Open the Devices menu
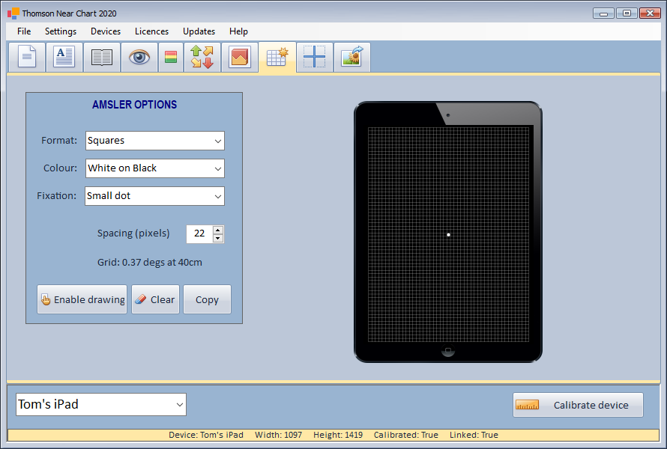This screenshot has width=667, height=449. (x=106, y=31)
